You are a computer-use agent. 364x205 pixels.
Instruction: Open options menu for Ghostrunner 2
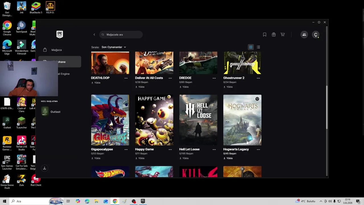click(258, 78)
